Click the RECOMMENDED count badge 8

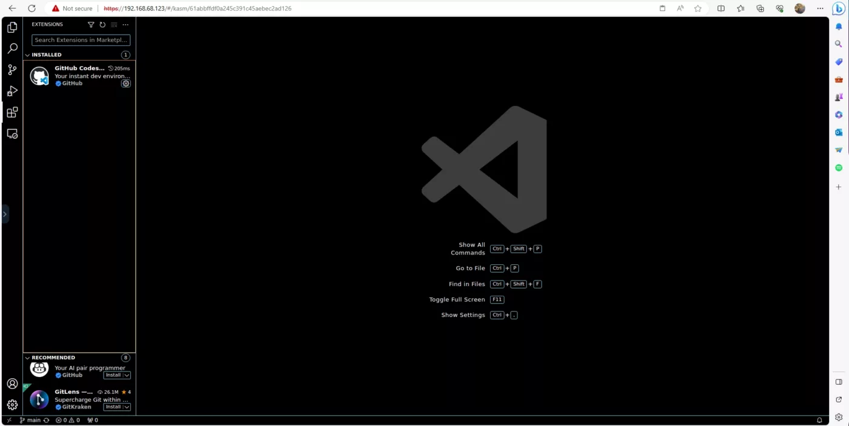126,358
